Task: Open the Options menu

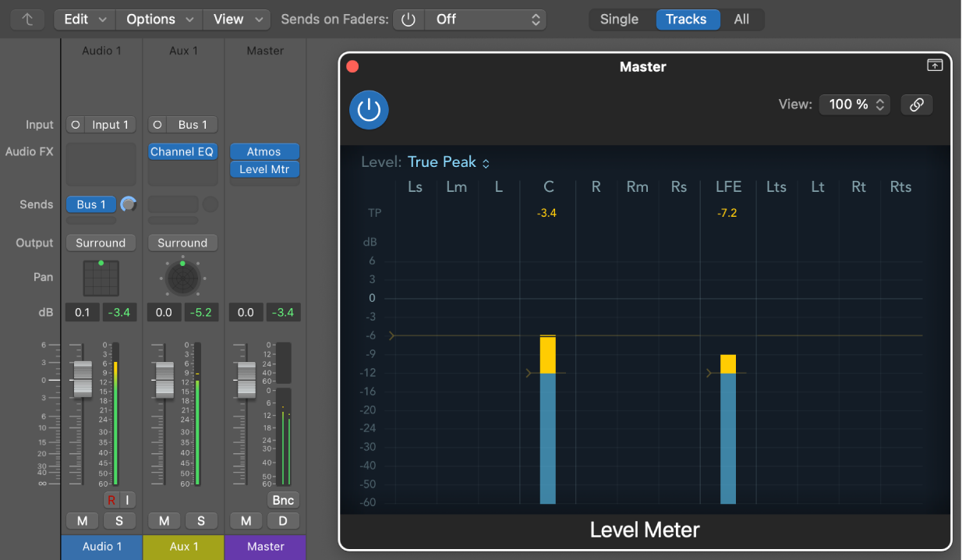Action: (160, 19)
